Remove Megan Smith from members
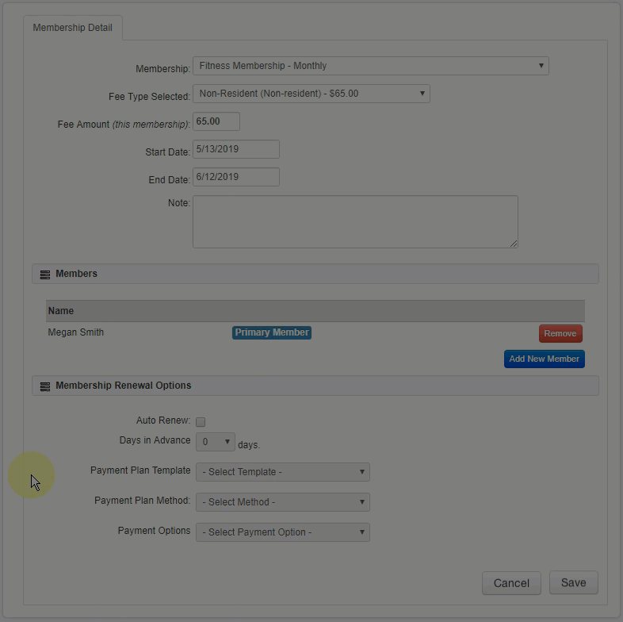The width and height of the screenshot is (623, 622). coord(560,333)
